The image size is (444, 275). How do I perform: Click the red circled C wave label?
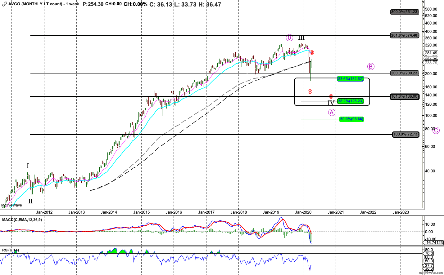click(x=331, y=97)
